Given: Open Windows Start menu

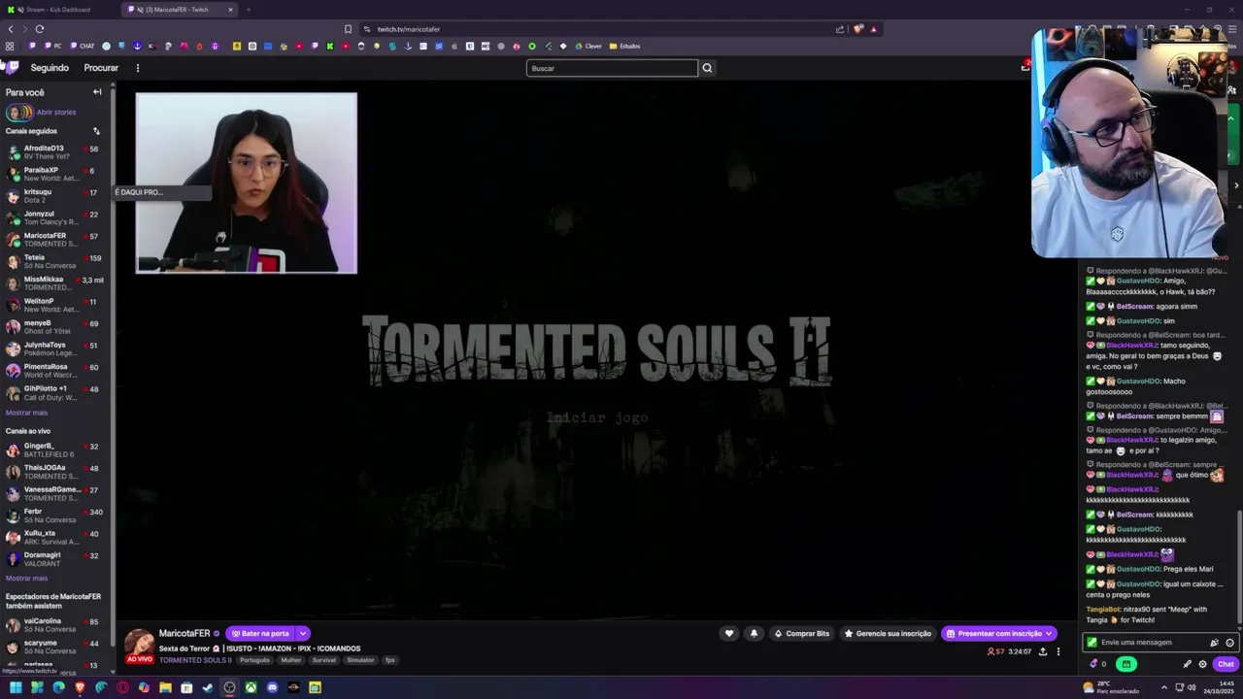Looking at the screenshot, I should [16, 687].
